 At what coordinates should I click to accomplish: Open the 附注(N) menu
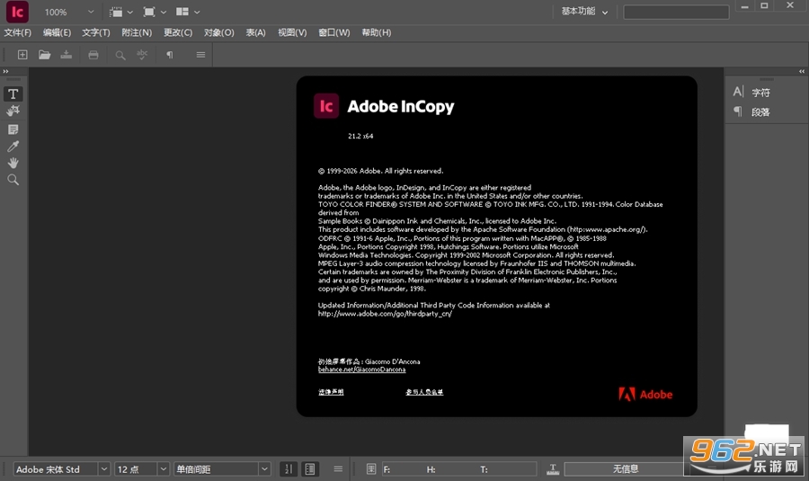coord(137,32)
